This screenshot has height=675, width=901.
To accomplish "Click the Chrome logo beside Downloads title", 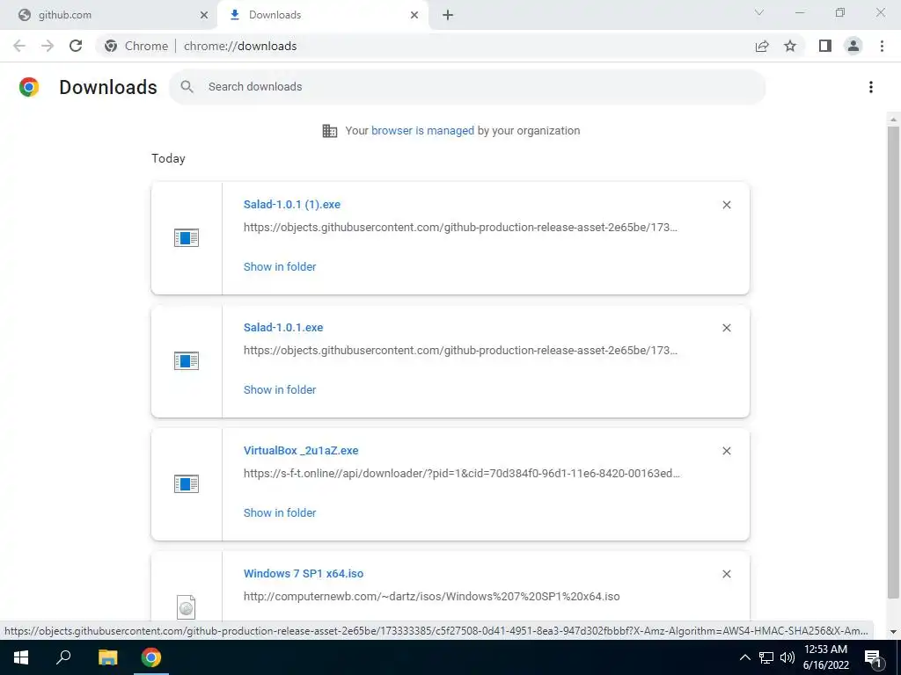I will [x=29, y=87].
